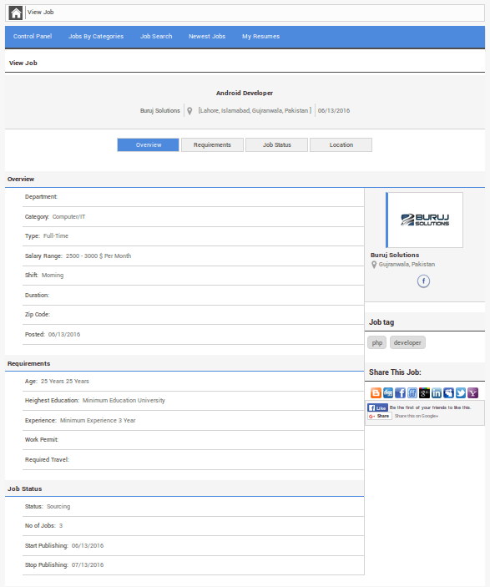The image size is (490, 587).
Task: Click the Job tag heading
Action: pos(381,322)
